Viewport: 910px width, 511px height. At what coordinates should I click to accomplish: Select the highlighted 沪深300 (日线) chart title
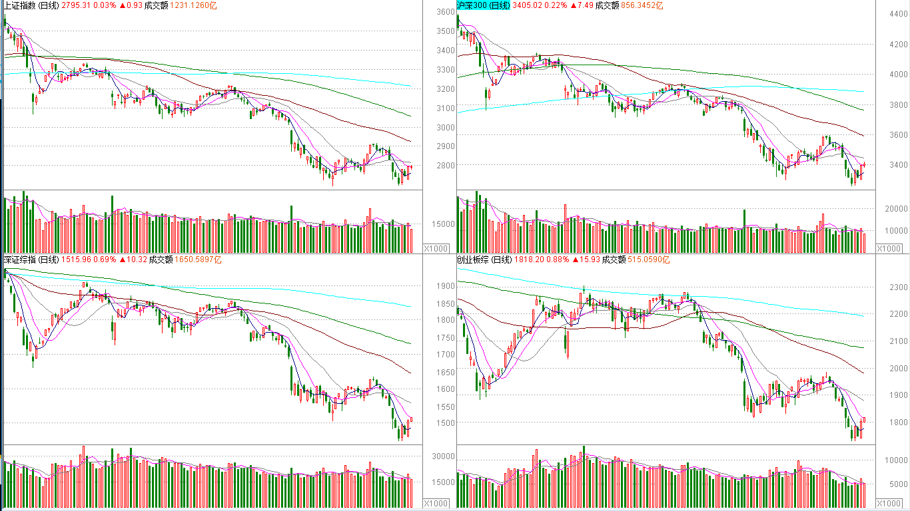pyautogui.click(x=484, y=5)
